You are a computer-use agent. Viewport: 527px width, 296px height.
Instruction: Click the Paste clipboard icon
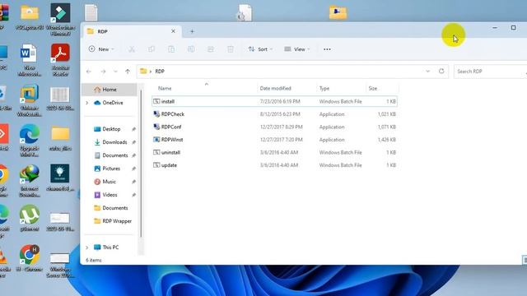tap(171, 49)
